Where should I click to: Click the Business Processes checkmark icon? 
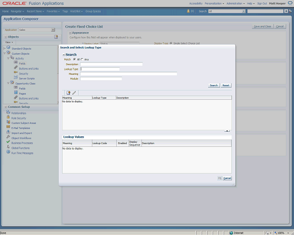coord(8,142)
